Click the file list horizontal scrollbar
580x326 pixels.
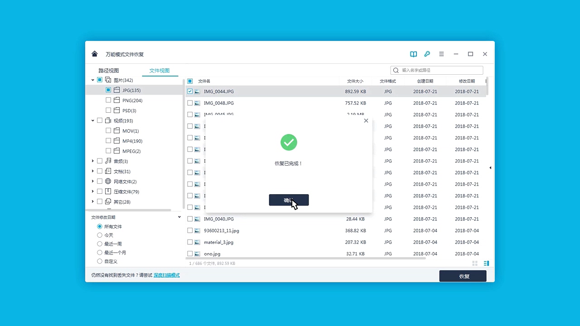306,258
